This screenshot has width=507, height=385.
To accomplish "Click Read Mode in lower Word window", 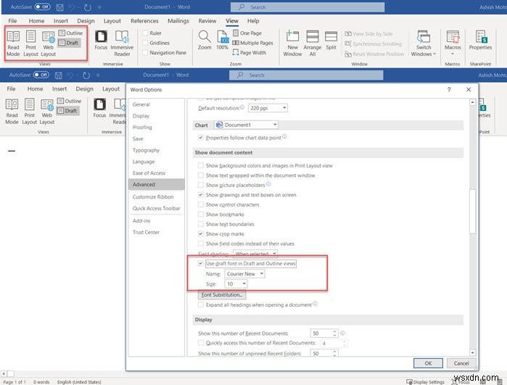I will pyautogui.click(x=12, y=112).
